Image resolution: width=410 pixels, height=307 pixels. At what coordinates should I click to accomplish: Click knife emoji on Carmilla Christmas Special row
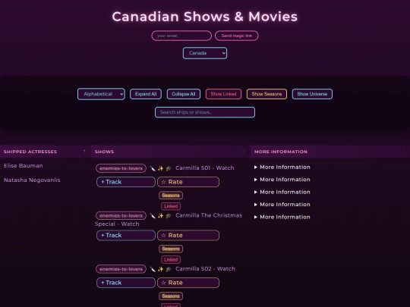153,216
